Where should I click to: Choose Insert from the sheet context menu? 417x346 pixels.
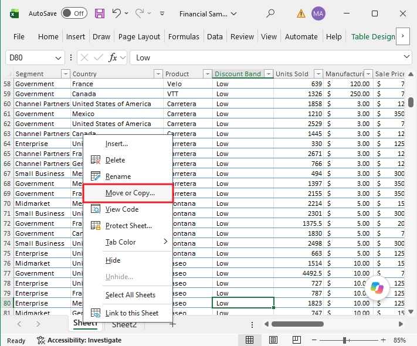128,144
